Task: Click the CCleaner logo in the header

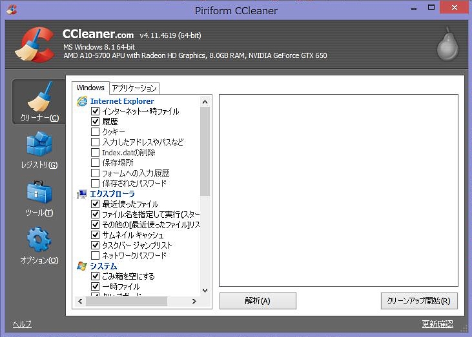Action: coord(35,44)
